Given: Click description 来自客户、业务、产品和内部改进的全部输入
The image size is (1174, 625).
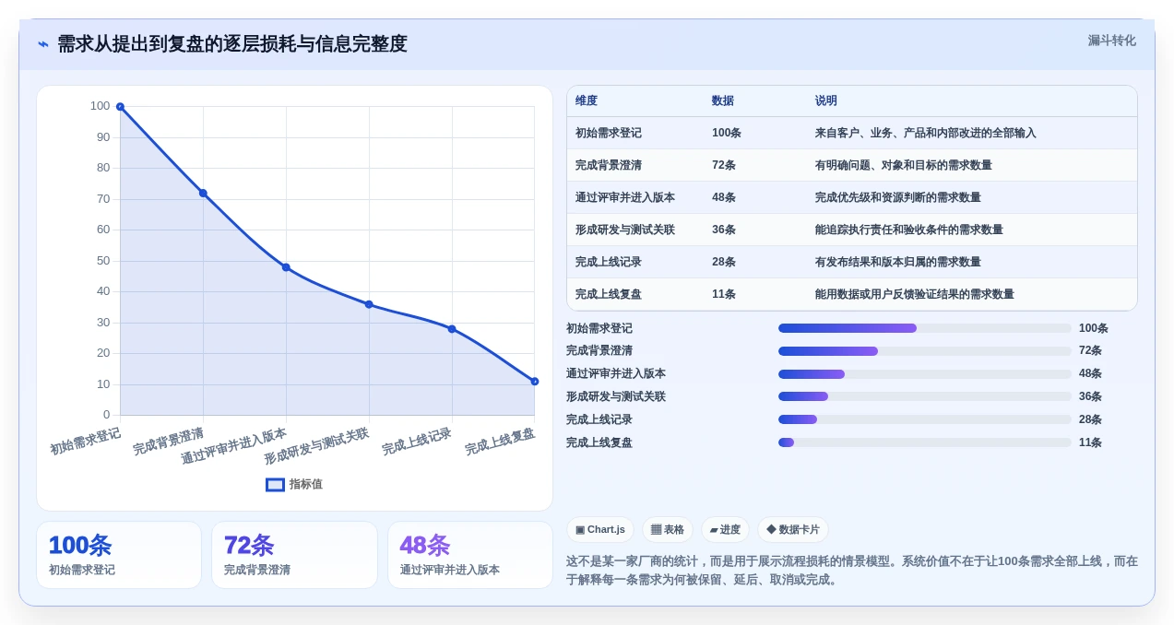Looking at the screenshot, I should coord(926,134).
